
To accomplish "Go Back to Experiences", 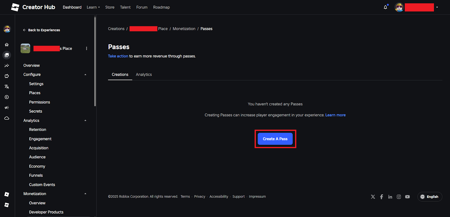I will pyautogui.click(x=41, y=30).
